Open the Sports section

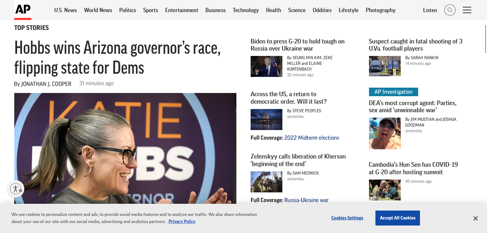[150, 10]
